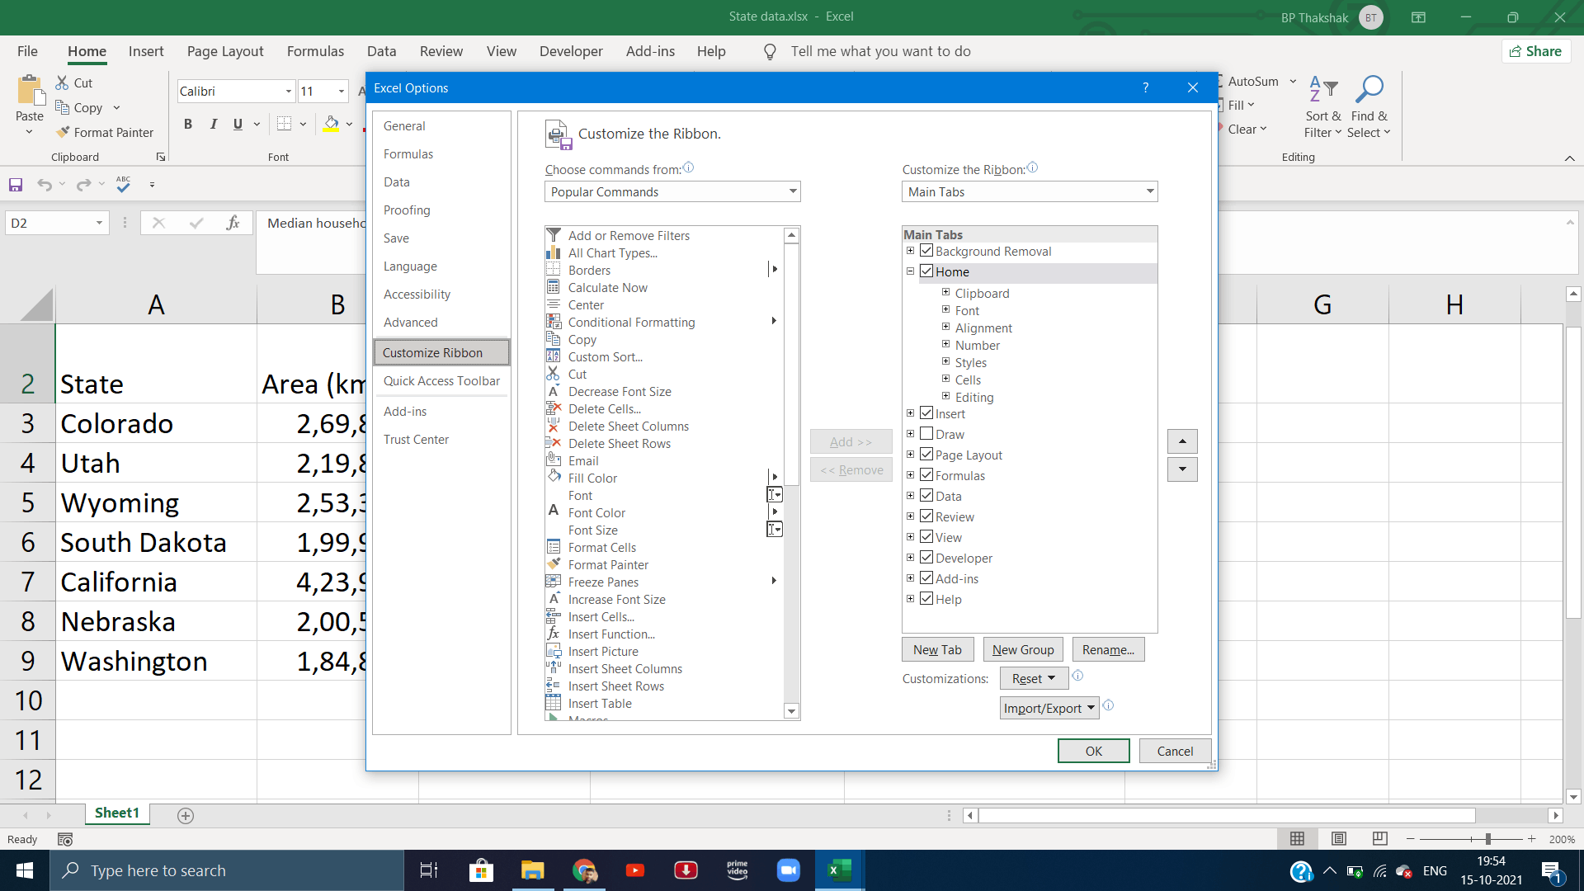1584x891 pixels.
Task: Uncheck the Background Removal checkbox
Action: click(926, 251)
